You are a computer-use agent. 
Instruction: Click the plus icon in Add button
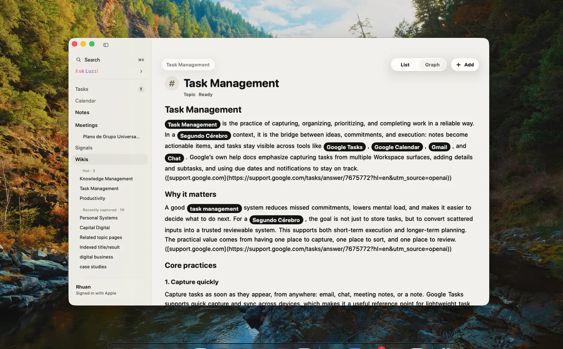[x=458, y=65]
